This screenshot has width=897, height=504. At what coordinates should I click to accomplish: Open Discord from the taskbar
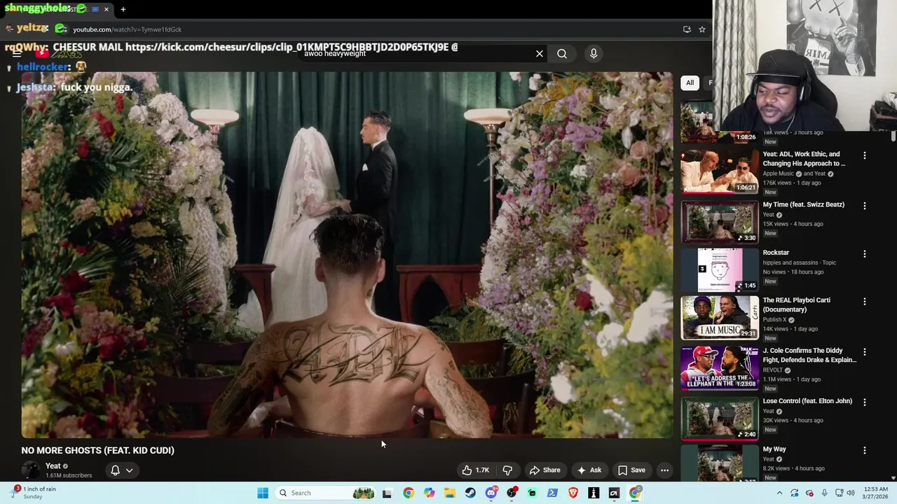click(x=491, y=493)
